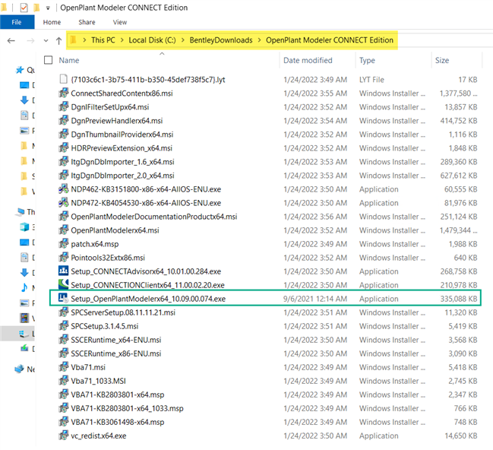Click the LYT File type cell
The image size is (493, 450).
tap(371, 80)
